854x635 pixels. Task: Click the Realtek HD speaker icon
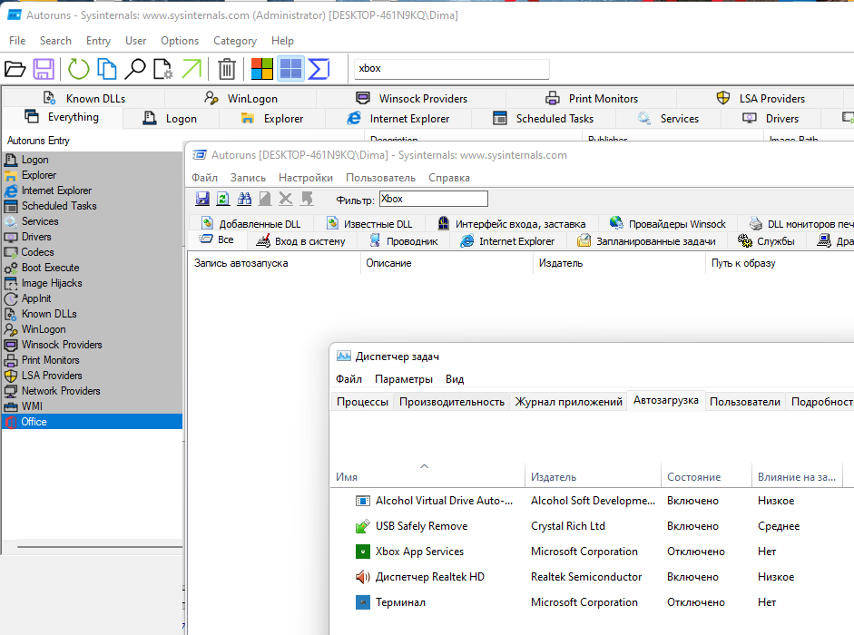[x=363, y=577]
